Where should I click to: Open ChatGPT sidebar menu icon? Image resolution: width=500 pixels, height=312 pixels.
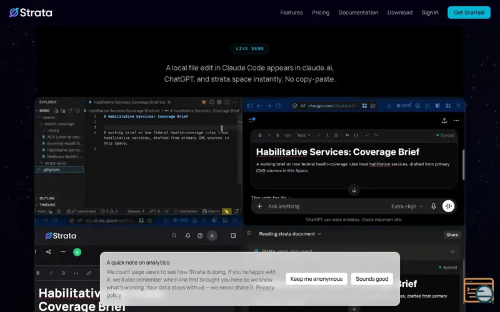click(251, 120)
